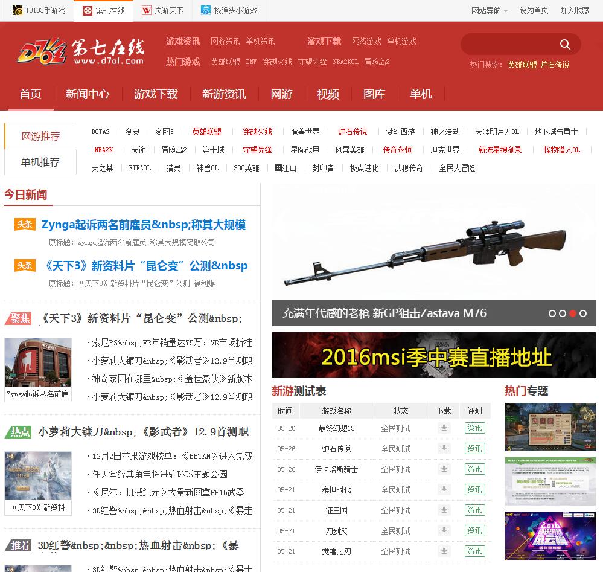
Task: Switch to the 网游推荐 side tab
Action: 40,136
